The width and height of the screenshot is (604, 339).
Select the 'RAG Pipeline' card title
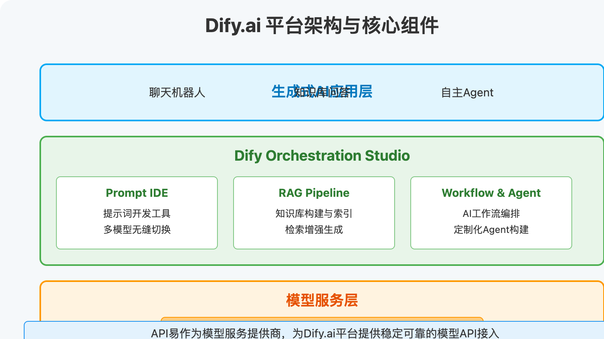314,193
